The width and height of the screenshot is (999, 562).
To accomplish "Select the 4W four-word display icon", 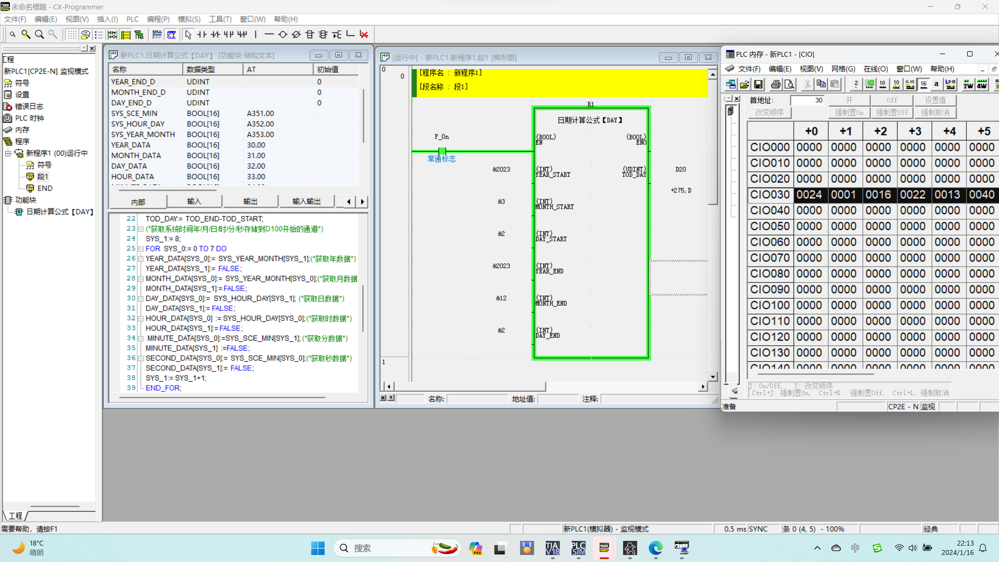I will [982, 84].
